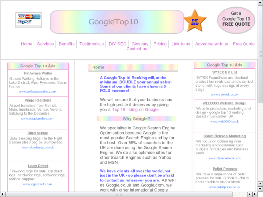Screen dimensions: 263x197
Task: Visit www.logsdirect.co.uk link
Action: coord(38,184)
